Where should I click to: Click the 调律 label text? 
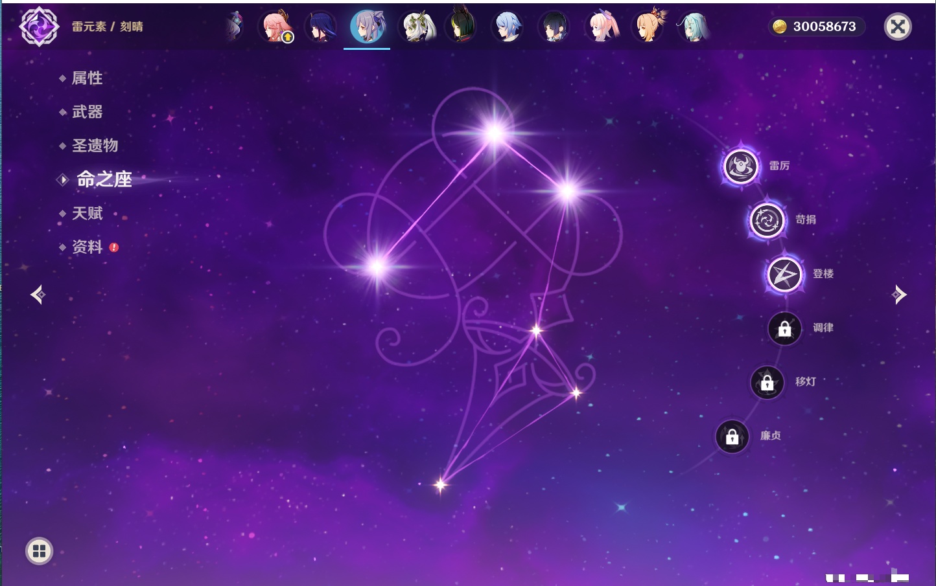click(x=823, y=328)
